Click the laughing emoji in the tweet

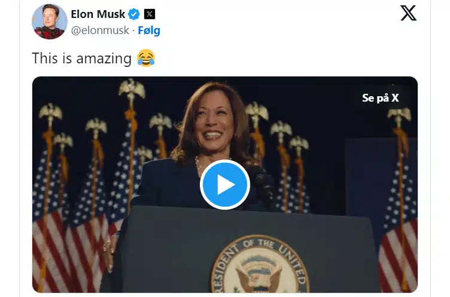click(x=145, y=58)
